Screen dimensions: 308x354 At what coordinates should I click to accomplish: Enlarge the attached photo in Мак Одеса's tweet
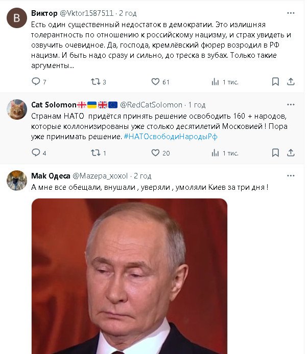129,276
